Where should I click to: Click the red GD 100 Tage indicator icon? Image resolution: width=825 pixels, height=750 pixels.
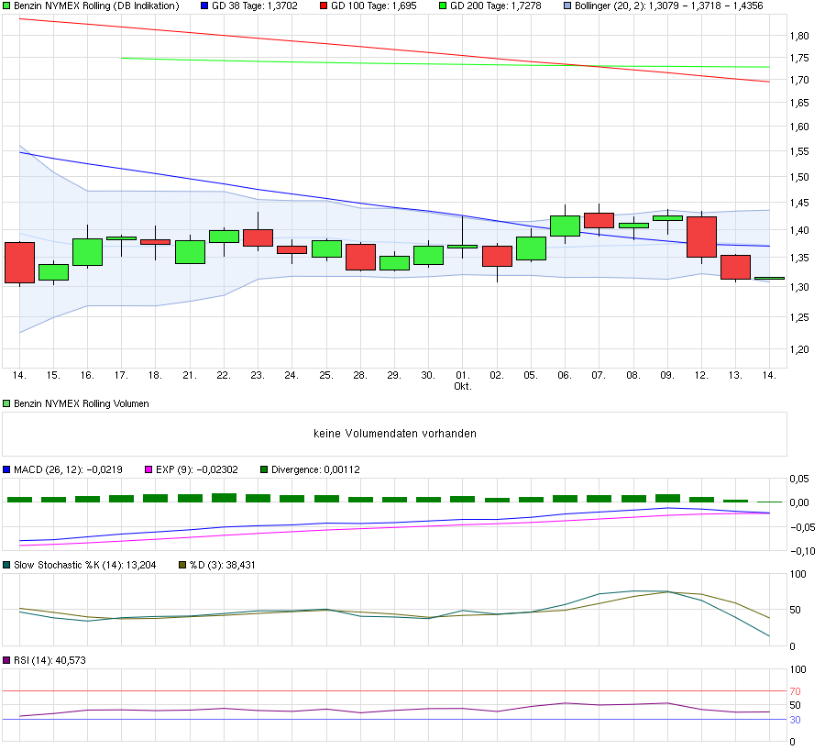323,6
